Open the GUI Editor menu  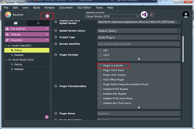tap(84, 8)
